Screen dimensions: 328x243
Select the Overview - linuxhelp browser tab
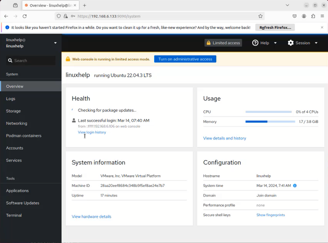pos(50,5)
